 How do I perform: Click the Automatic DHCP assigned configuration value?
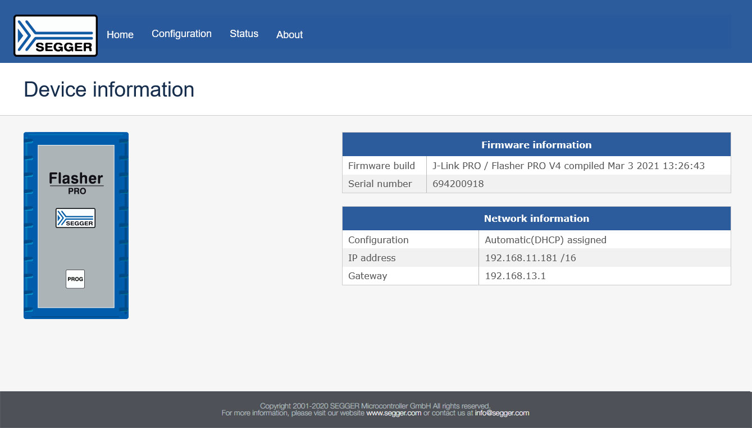(545, 240)
